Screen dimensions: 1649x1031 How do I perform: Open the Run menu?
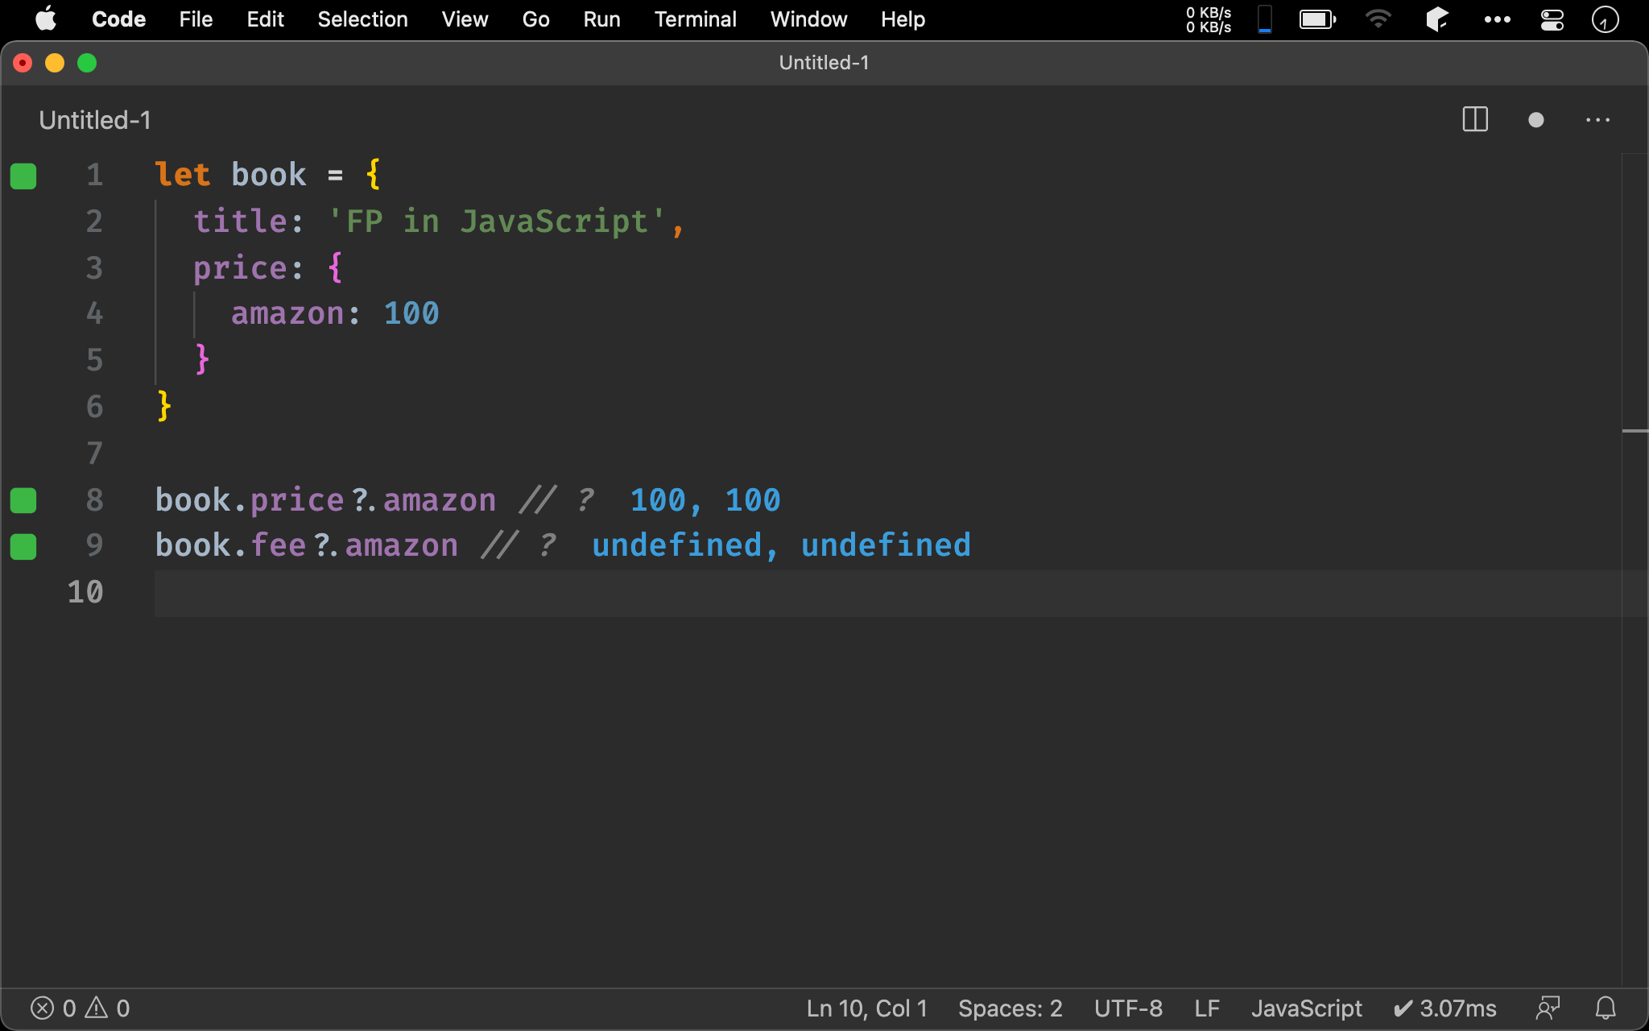point(601,19)
